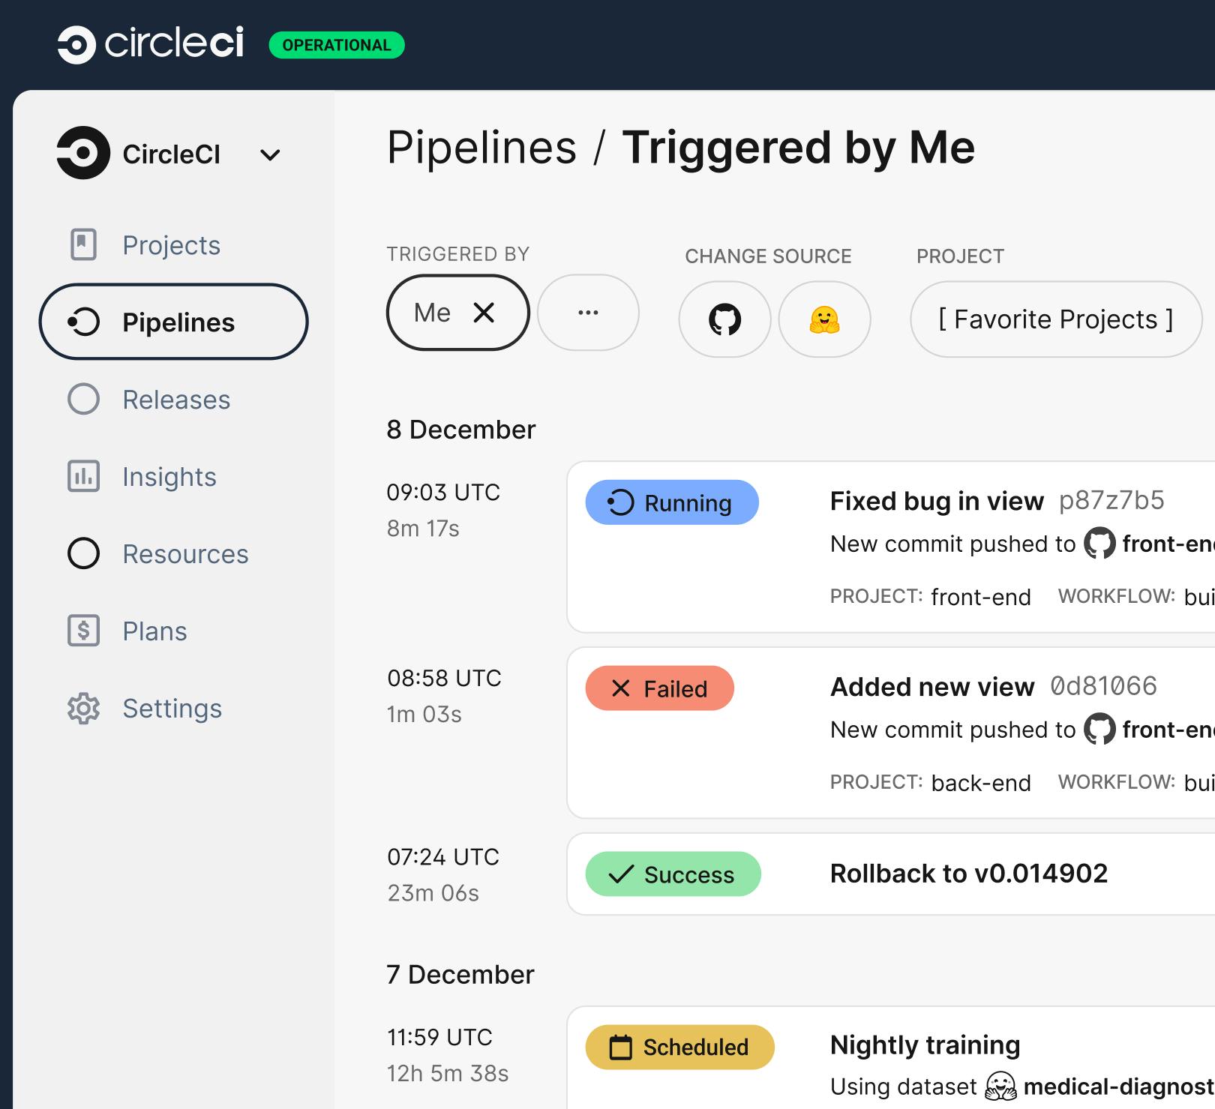The width and height of the screenshot is (1215, 1109).
Task: Click the GitHub change source icon
Action: [x=724, y=319]
